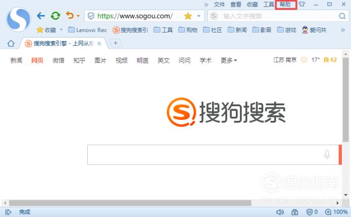
Task: Open the 工具 bookmark folder
Action: pos(163,30)
